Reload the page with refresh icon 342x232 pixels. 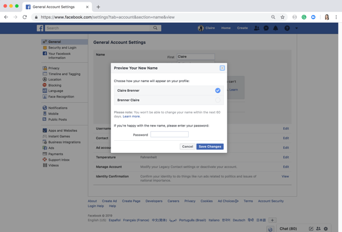coord(25,17)
